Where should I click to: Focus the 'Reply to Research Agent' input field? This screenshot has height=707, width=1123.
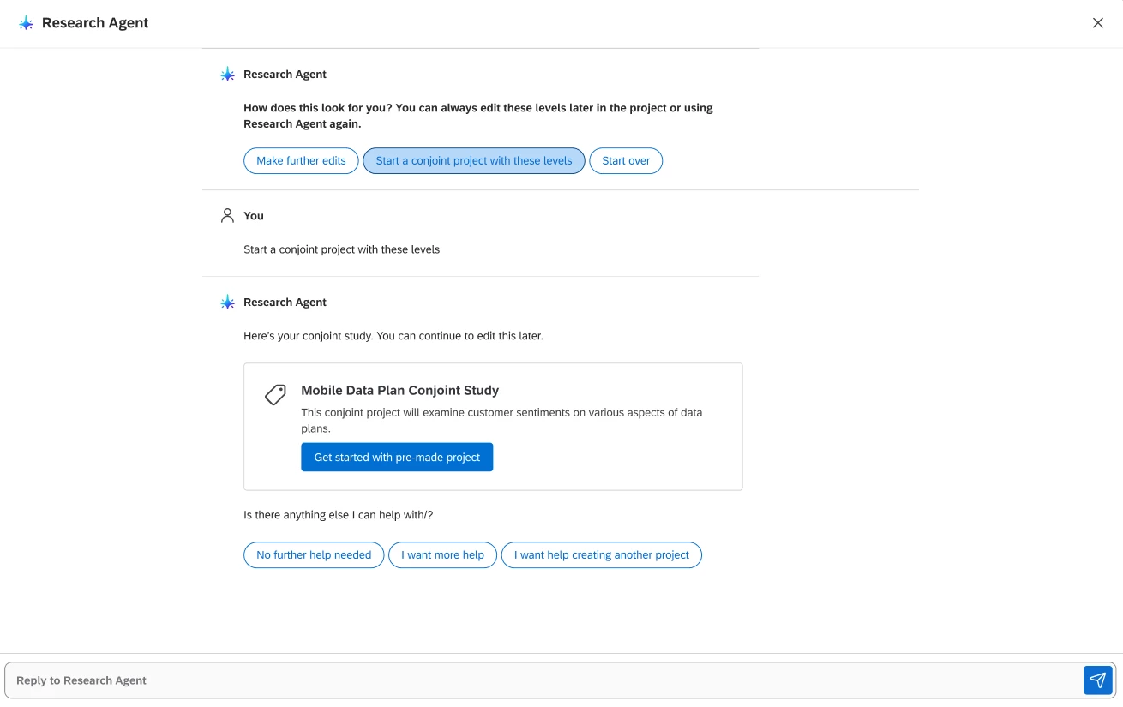[x=544, y=680]
